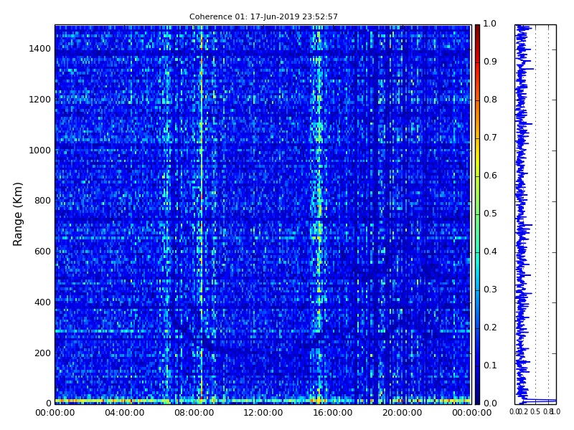This screenshot has height=430, width=574.
Task: Click the colorbar 0.7 tick label
Action: (x=490, y=138)
